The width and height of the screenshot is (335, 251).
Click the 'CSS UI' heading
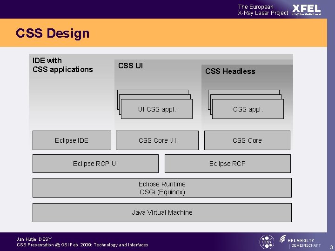click(130, 66)
